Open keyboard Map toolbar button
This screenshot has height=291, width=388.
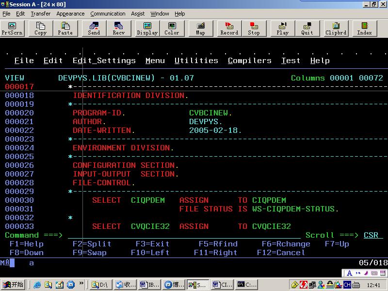click(200, 29)
